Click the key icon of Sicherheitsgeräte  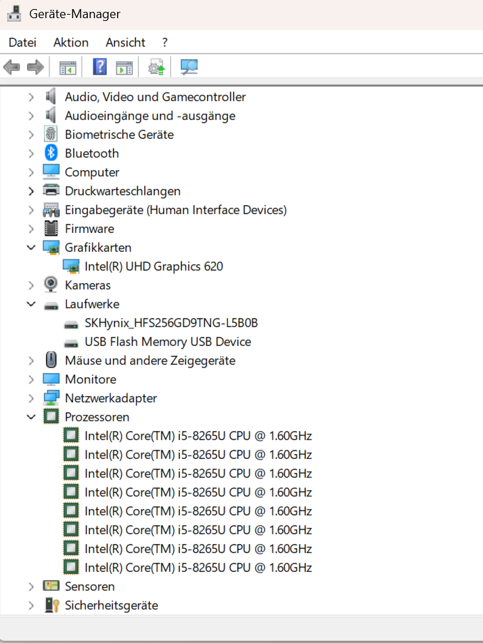point(52,605)
